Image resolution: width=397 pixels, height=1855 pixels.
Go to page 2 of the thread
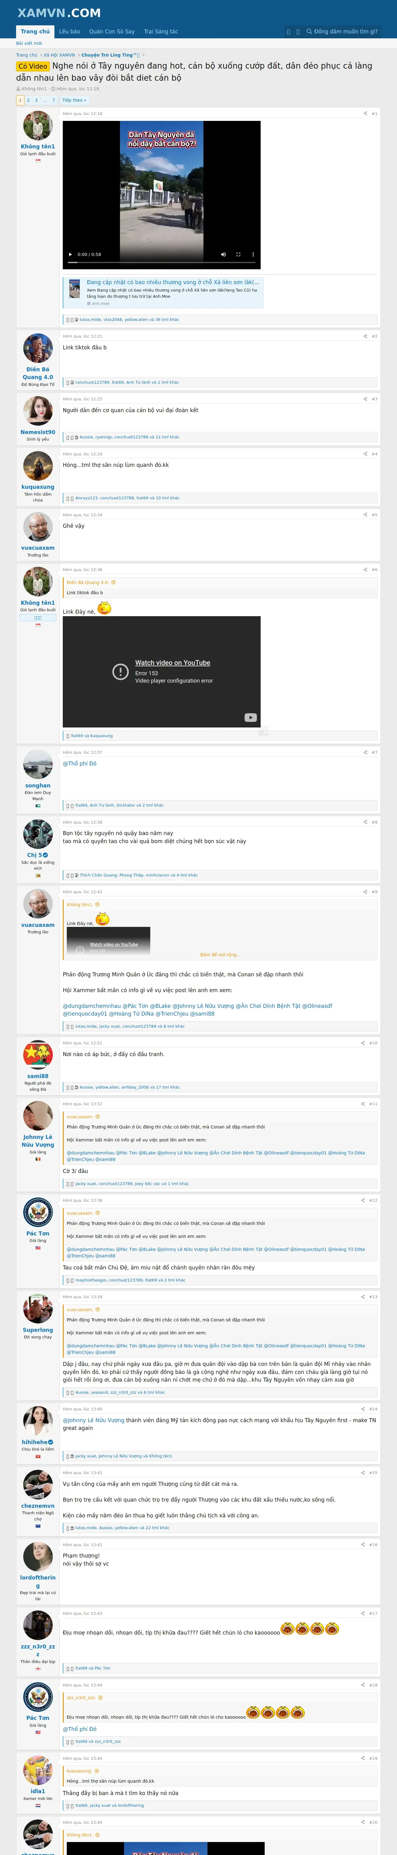(28, 100)
